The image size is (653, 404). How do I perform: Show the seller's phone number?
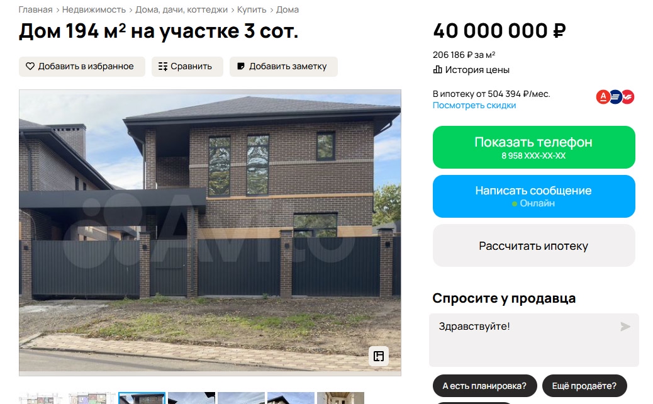click(x=534, y=147)
